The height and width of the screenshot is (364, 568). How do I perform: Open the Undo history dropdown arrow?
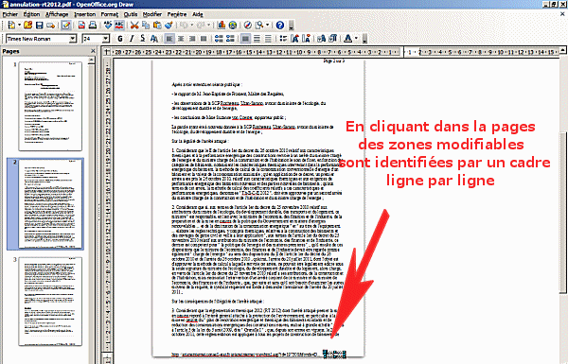pos(192,25)
